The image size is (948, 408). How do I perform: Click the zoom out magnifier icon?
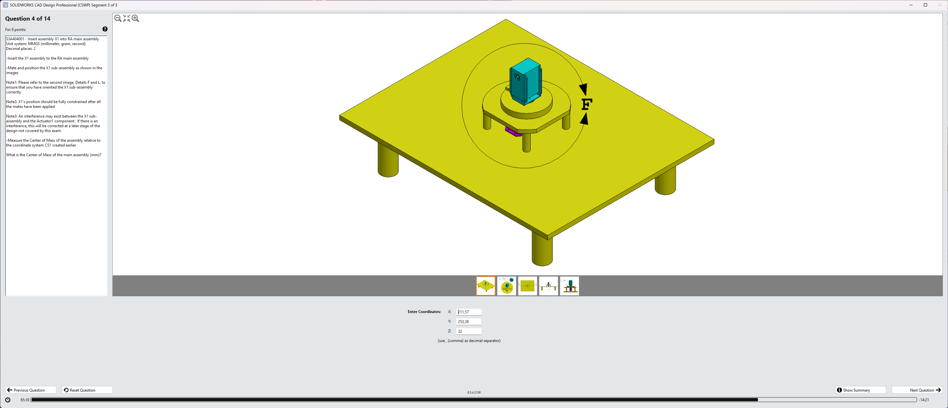(118, 18)
